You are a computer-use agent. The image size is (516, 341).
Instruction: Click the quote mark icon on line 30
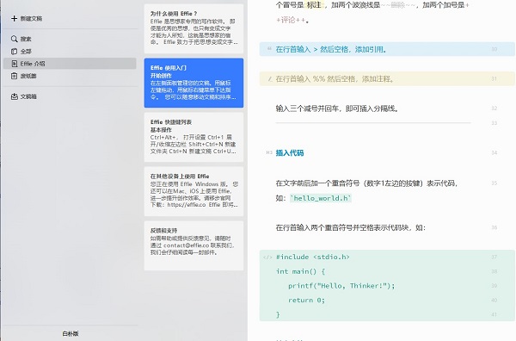[x=269, y=49]
